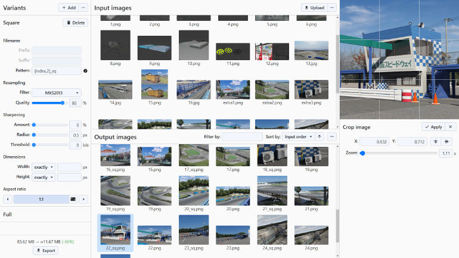Center crop vertically icon
459x258 pixels.
(436, 142)
